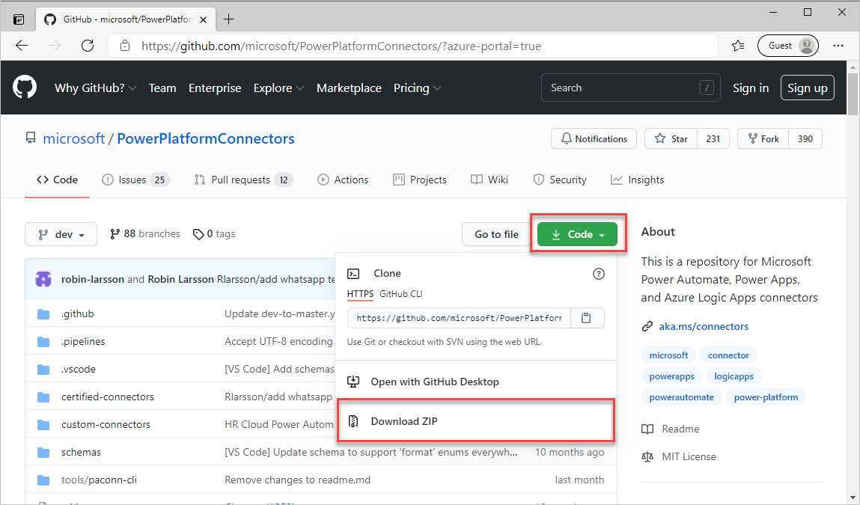Screen dimensions: 860x505
Task: Open the .github folder
Action: [x=78, y=313]
